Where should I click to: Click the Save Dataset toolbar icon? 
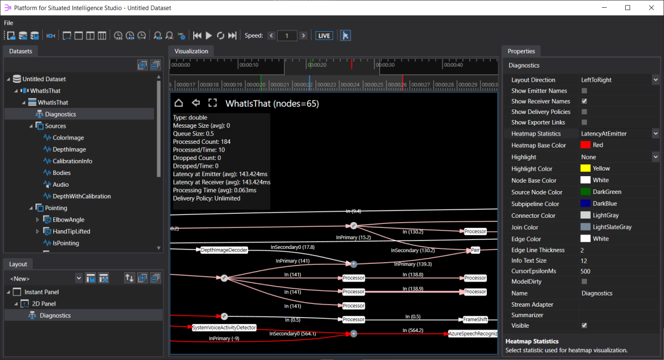coord(35,36)
